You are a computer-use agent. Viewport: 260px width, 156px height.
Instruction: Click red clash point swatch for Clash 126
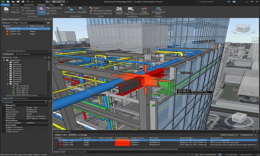[122, 145]
